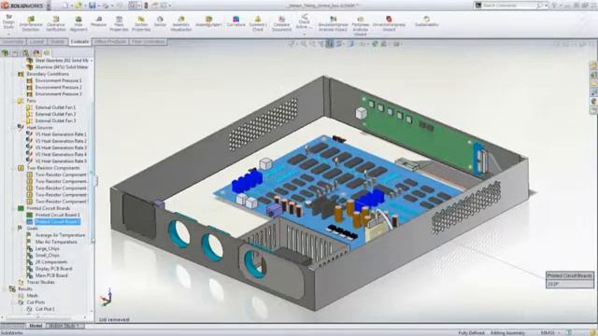Image resolution: width=598 pixels, height=336 pixels.
Task: Expand Check Active Document dropdown
Action: tap(305, 35)
